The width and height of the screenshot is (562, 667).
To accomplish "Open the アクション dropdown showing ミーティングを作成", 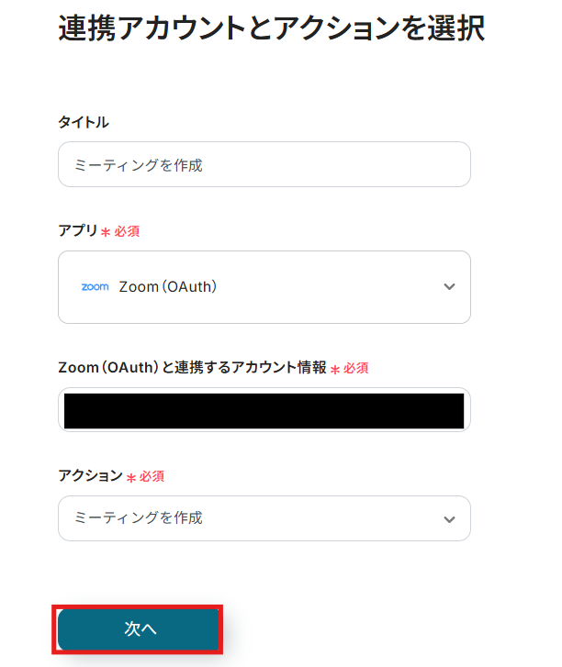I will point(264,518).
